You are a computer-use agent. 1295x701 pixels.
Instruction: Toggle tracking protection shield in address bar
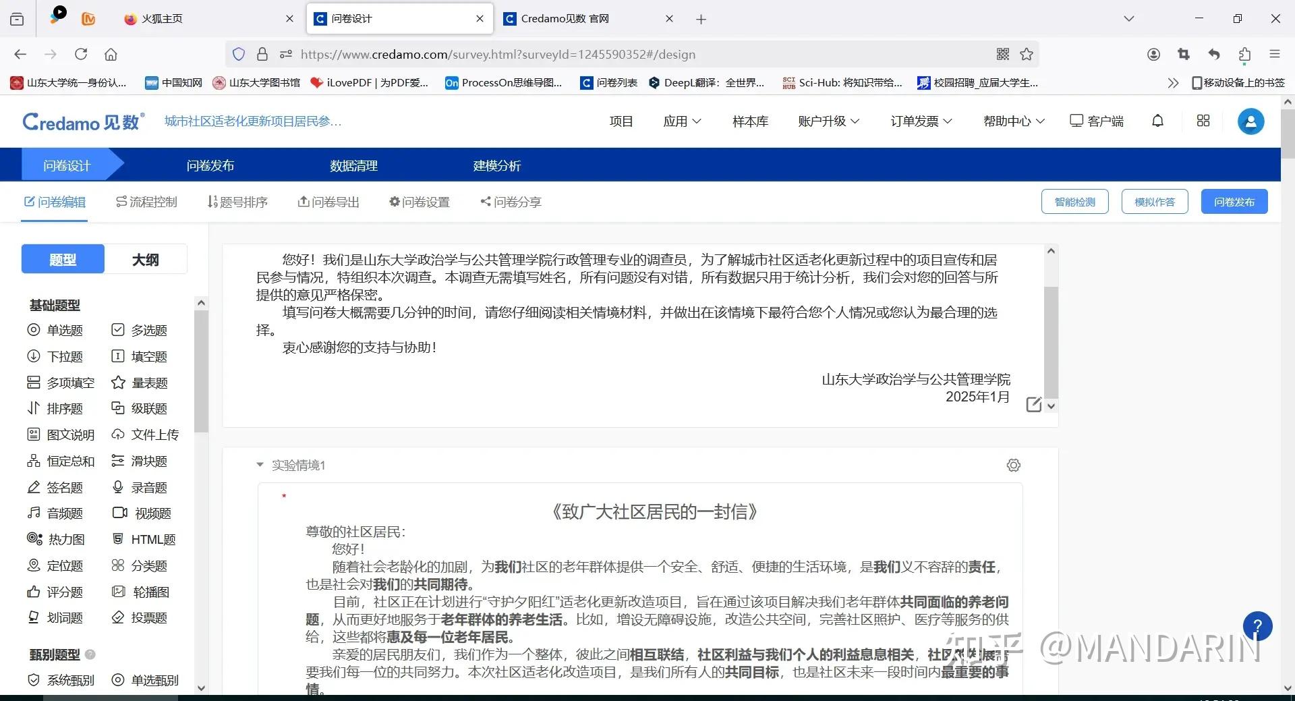(239, 54)
